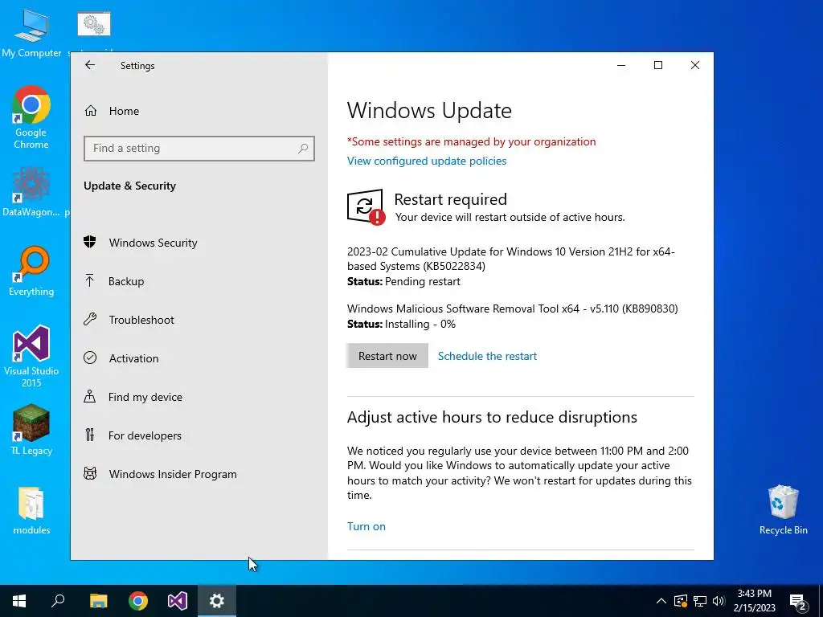Click the Windows Insider cat icon
Image resolution: width=823 pixels, height=617 pixels.
[x=90, y=473]
